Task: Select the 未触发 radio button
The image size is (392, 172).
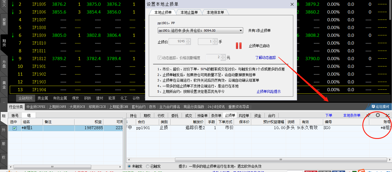Action: coord(129,166)
